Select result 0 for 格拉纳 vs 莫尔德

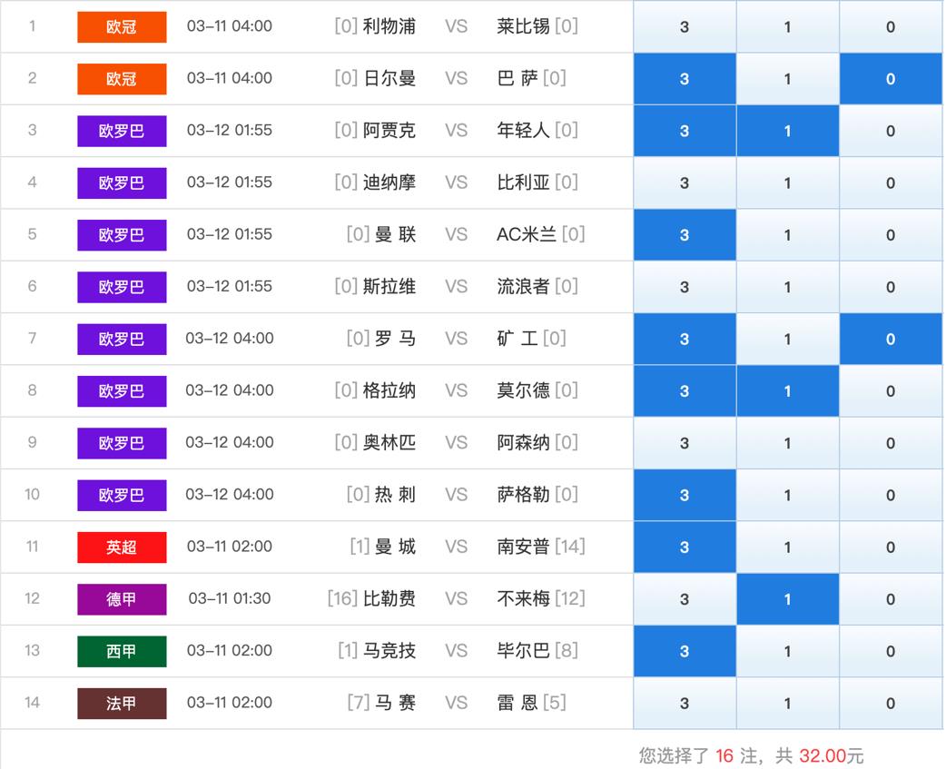pos(891,390)
